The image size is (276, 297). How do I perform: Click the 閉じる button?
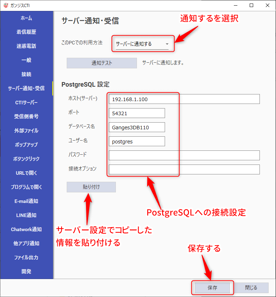251,288
